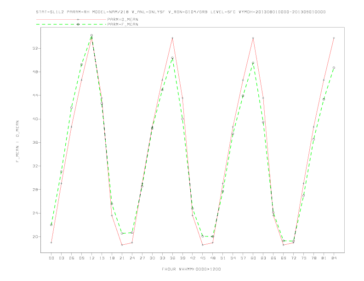
Task: Select y-axis tick value 48
Action: point(35,72)
